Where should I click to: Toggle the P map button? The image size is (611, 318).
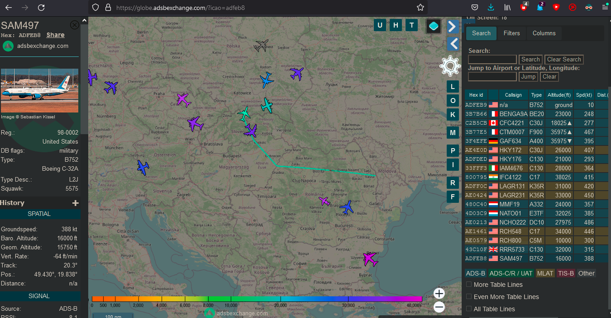[453, 151]
